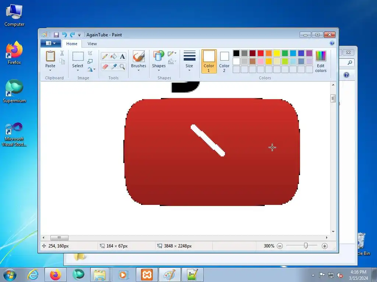Switch to the View tab
Viewport: 377px width, 282px height.
pyautogui.click(x=92, y=44)
